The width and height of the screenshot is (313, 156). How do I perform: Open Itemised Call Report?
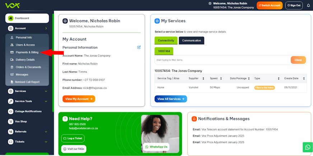click(x=27, y=82)
